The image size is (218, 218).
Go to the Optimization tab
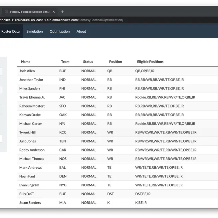(x=60, y=31)
